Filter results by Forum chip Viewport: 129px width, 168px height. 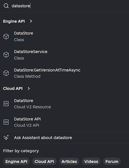112,162
